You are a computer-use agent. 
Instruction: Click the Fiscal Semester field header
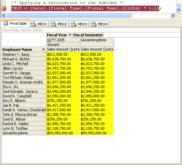point(88,35)
